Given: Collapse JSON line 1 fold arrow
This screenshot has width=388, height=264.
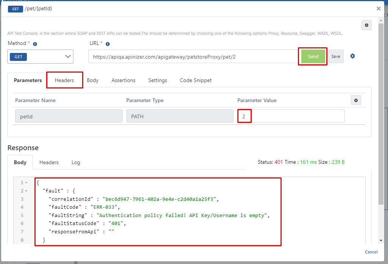Looking at the screenshot, I should click(x=26, y=183).
